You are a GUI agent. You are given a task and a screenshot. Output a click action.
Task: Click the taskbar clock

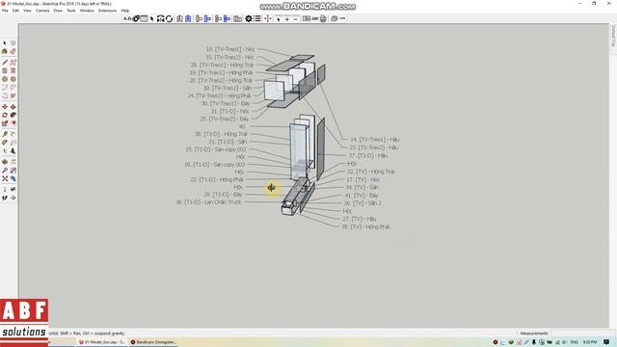[x=589, y=342]
